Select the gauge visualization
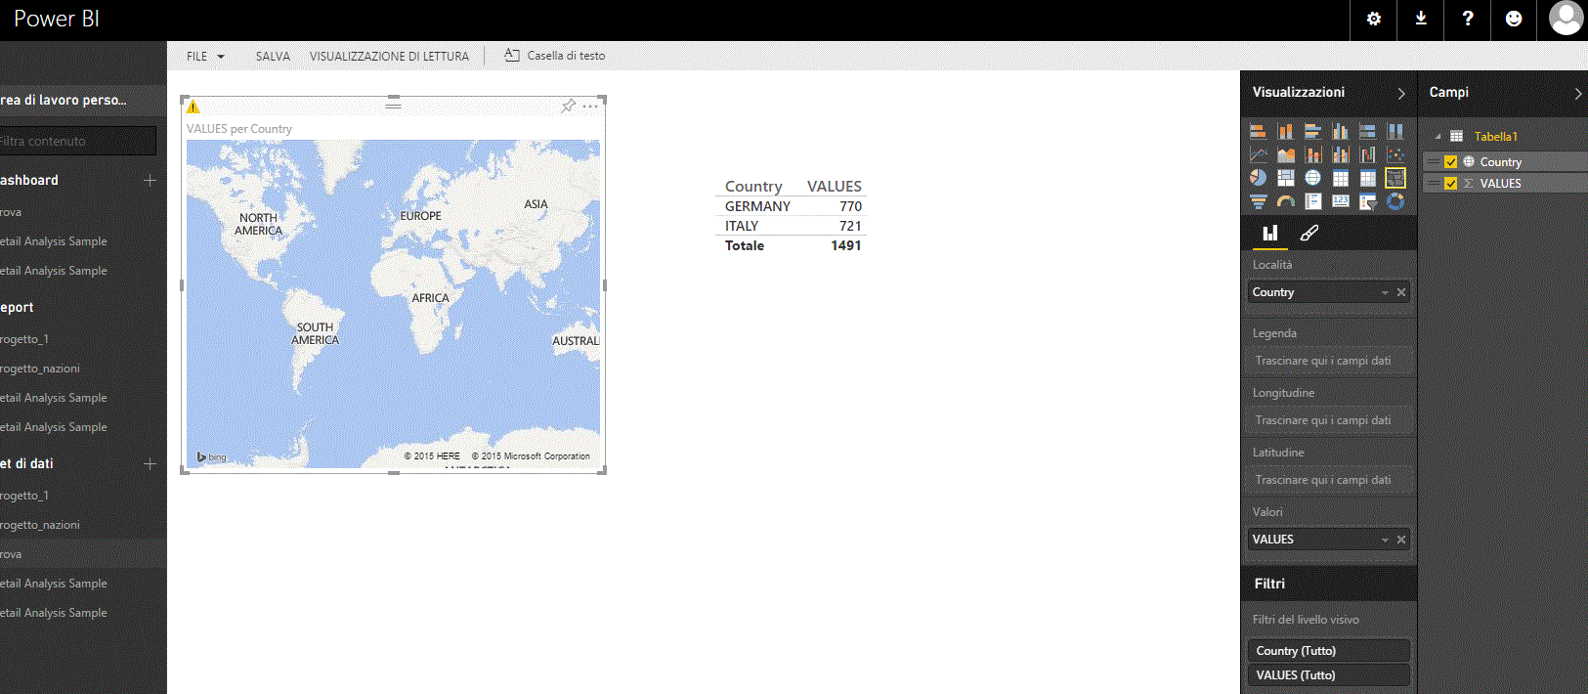 pyautogui.click(x=1286, y=201)
